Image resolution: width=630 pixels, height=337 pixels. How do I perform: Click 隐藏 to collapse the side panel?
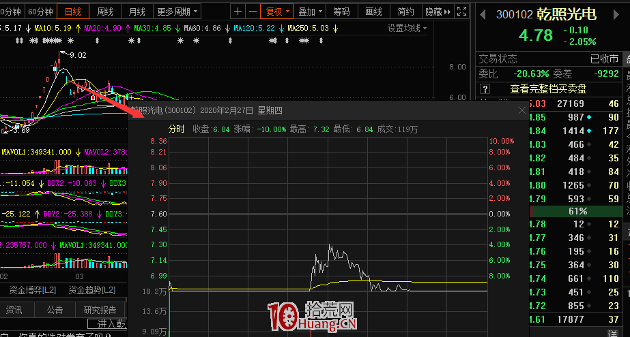[x=438, y=12]
